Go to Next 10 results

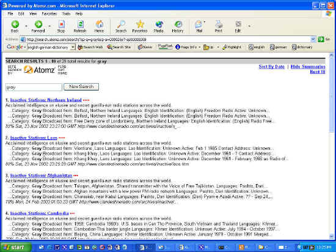(318, 72)
